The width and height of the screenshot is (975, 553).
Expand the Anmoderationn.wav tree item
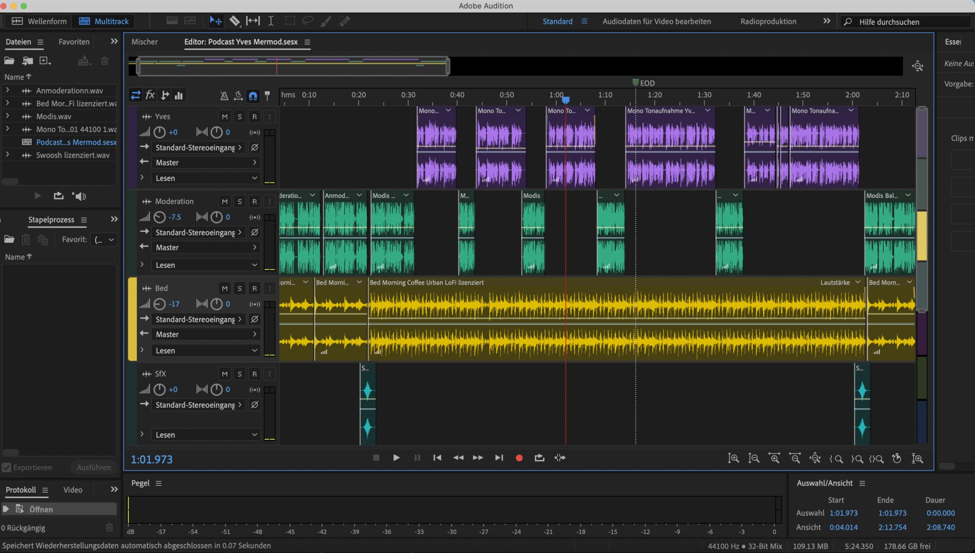tap(8, 91)
